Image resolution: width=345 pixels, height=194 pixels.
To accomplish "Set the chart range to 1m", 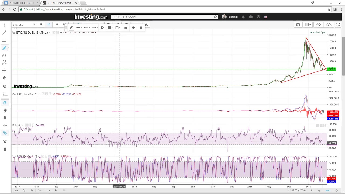I will [48, 190].
